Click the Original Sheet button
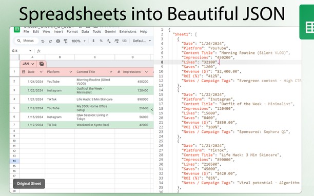 coord(29,184)
